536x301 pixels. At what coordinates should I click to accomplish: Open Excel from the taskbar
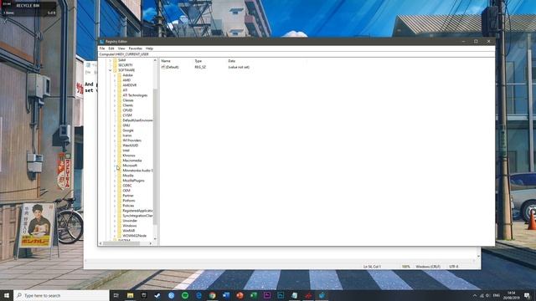click(x=253, y=295)
